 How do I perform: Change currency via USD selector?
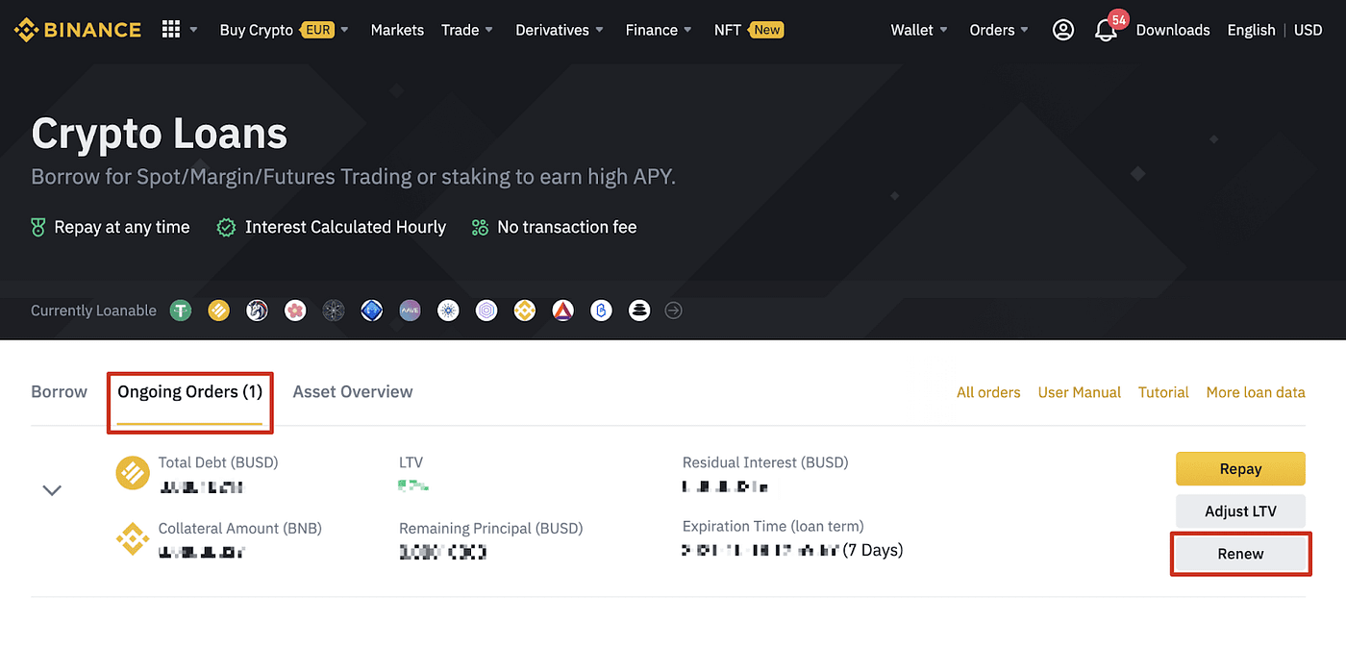pos(1308,30)
